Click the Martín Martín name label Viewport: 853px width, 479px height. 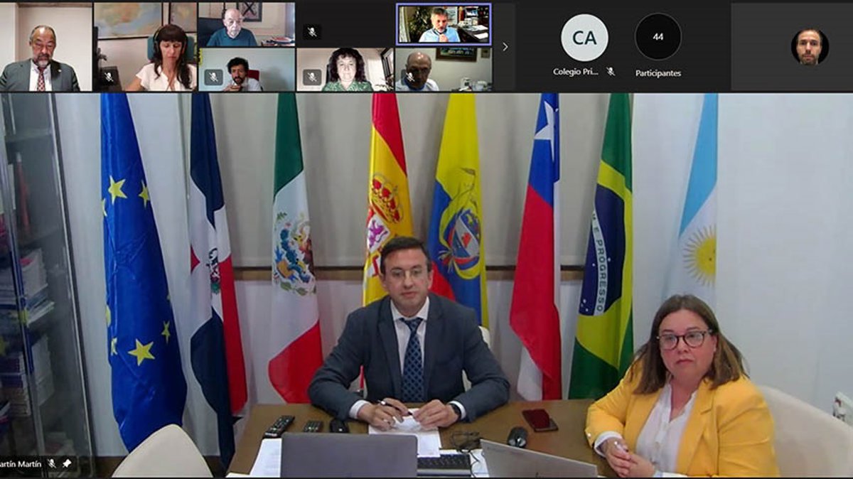point(21,463)
